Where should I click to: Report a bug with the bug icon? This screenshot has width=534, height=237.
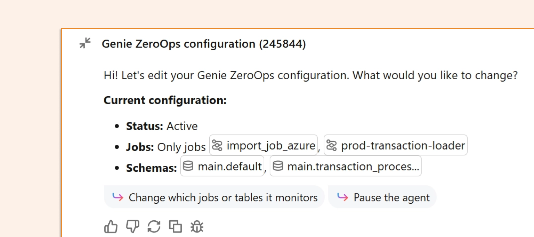[x=197, y=227]
